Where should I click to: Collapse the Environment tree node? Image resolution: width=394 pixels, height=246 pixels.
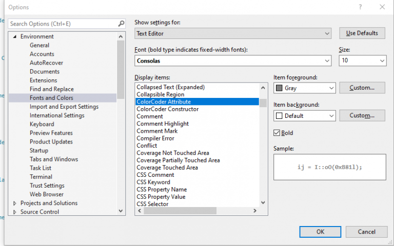click(x=15, y=37)
